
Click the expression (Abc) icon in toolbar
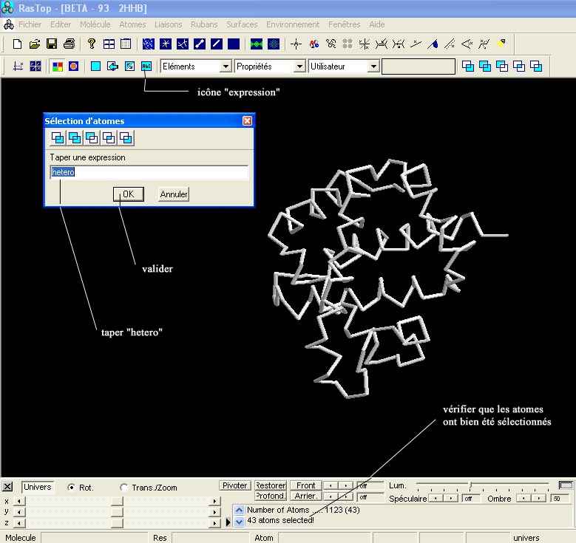coord(146,66)
